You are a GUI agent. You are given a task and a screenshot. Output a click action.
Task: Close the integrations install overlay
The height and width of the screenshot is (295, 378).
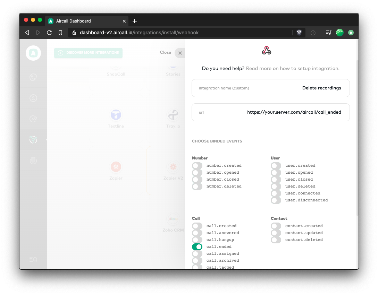[180, 53]
